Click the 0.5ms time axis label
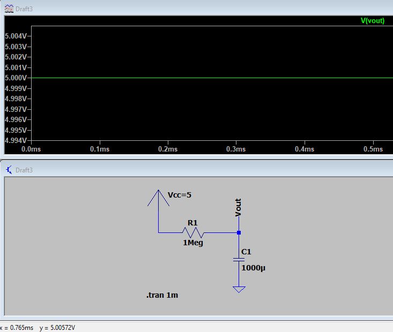Image resolution: width=393 pixels, height=332 pixels. (373, 149)
